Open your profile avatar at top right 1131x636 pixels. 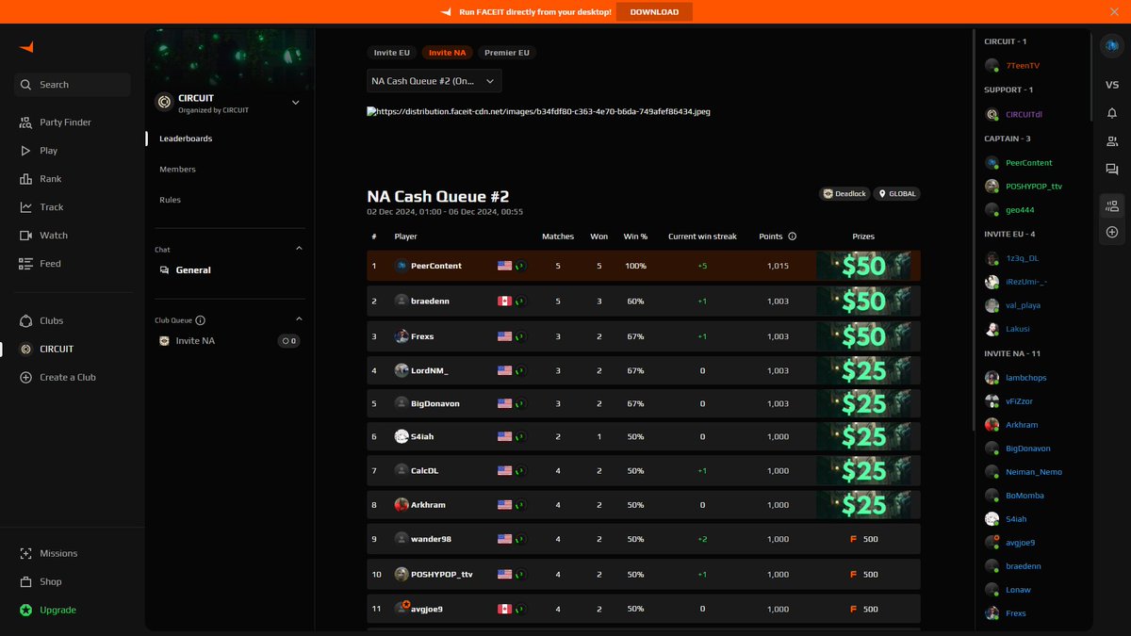coord(1112,47)
